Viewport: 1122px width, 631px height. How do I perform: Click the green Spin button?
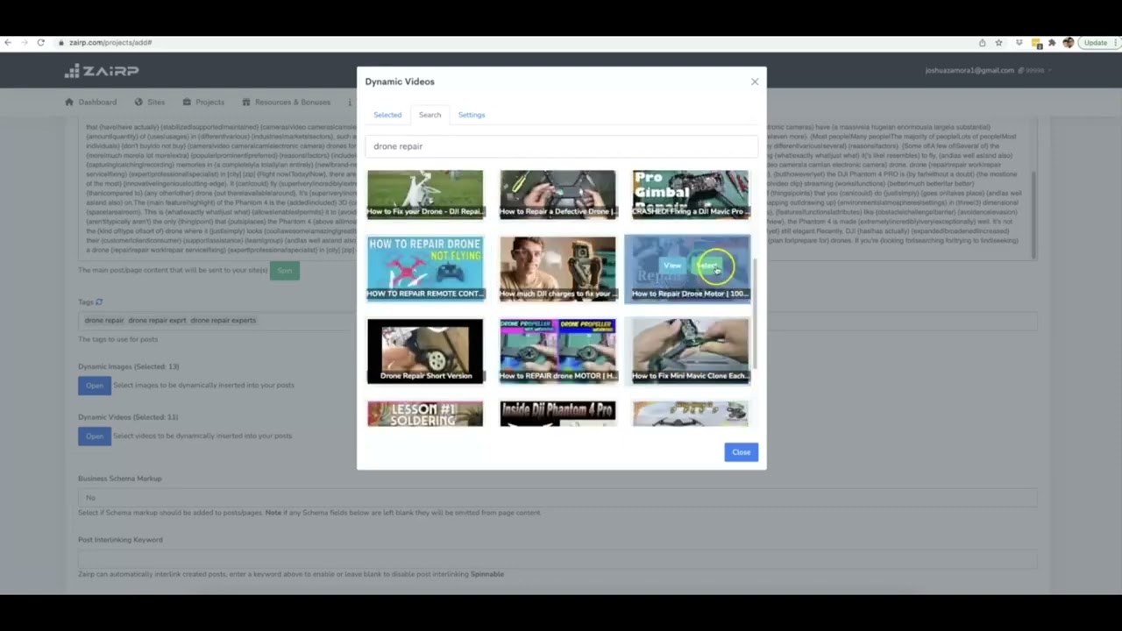[285, 271]
